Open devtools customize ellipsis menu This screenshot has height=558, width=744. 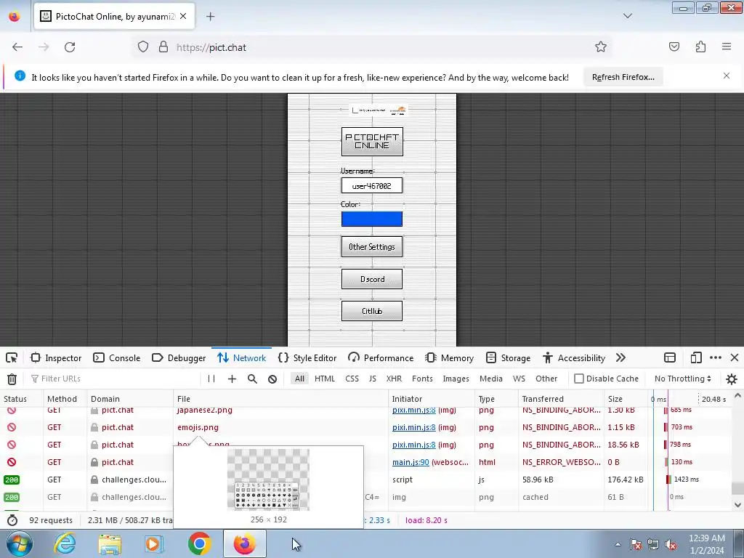[x=716, y=357]
